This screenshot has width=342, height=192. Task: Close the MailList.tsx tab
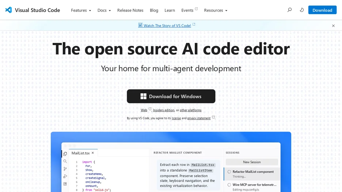click(x=93, y=153)
